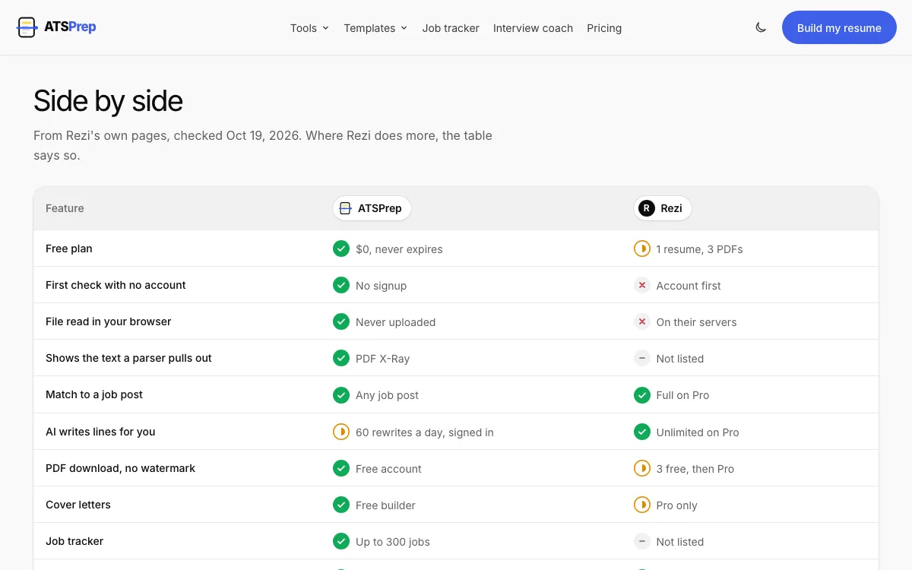Click the Rezi column header badge
This screenshot has height=570, width=912.
[662, 208]
